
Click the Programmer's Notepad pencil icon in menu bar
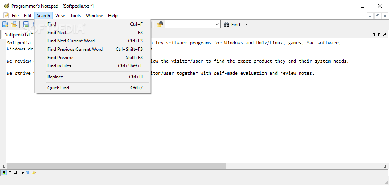tap(6, 16)
